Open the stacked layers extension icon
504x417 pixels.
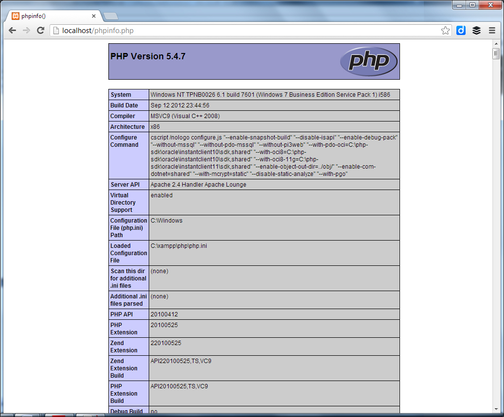(x=476, y=31)
